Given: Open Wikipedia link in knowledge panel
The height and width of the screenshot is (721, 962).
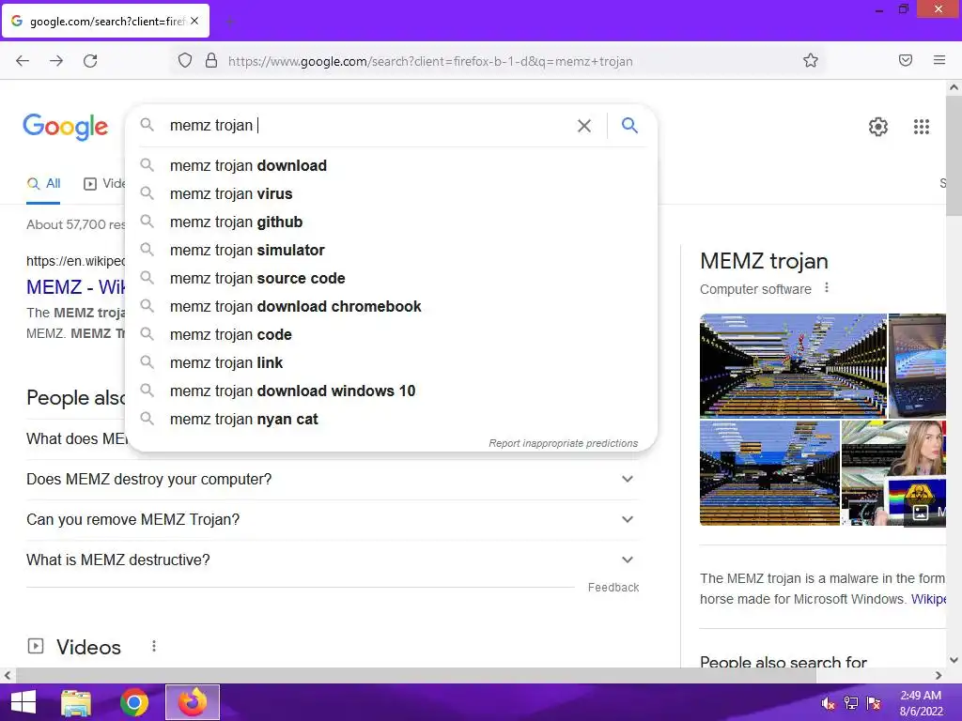Looking at the screenshot, I should (x=927, y=599).
